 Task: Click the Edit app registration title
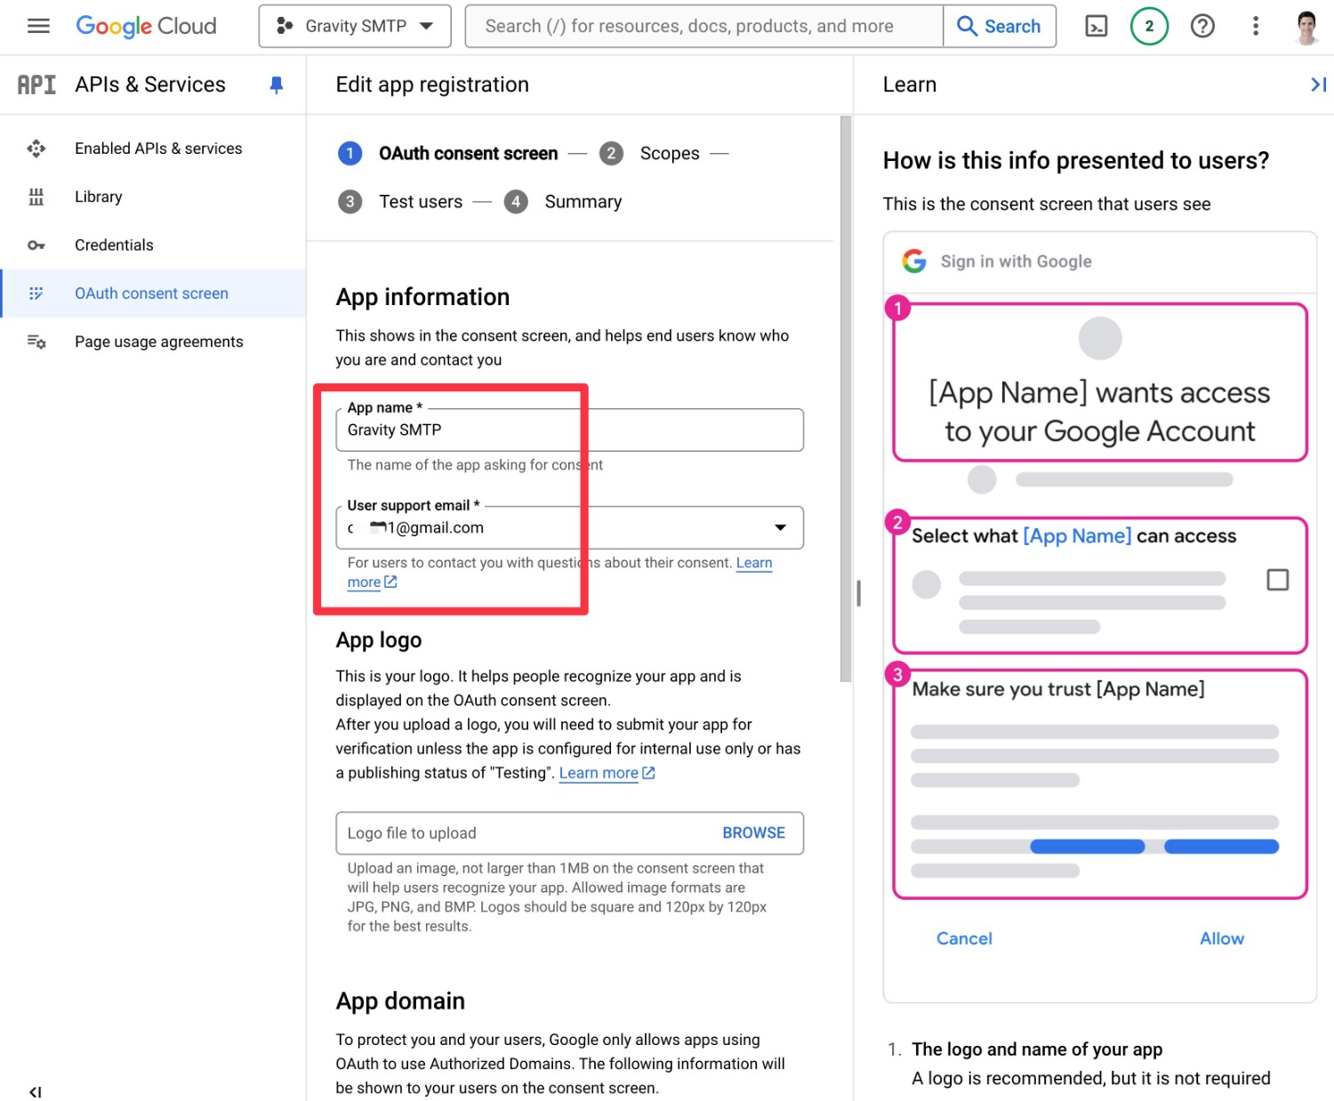pyautogui.click(x=432, y=84)
